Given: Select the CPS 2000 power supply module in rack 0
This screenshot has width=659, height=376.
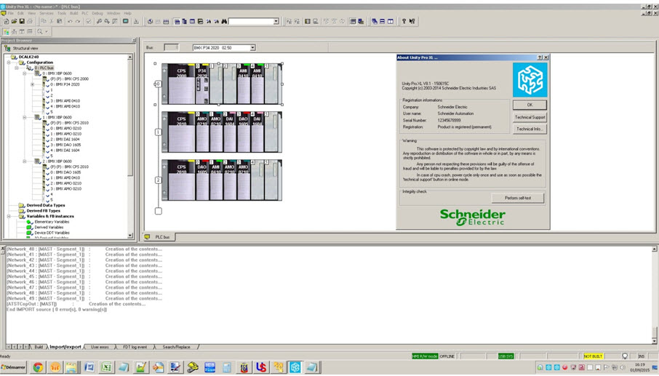Looking at the screenshot, I should coord(181,84).
